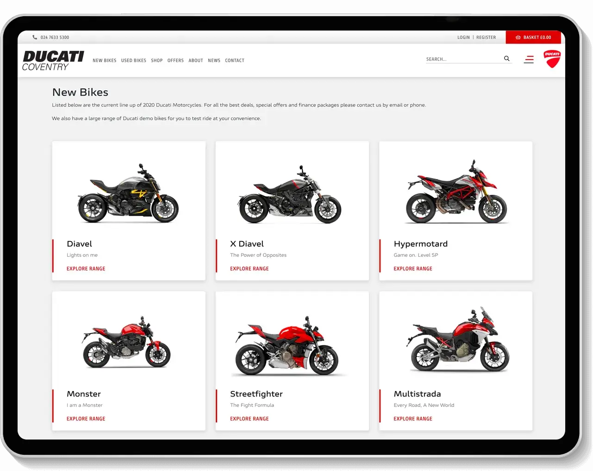Explore the Hypermotard range
The image size is (593, 471).
(413, 268)
